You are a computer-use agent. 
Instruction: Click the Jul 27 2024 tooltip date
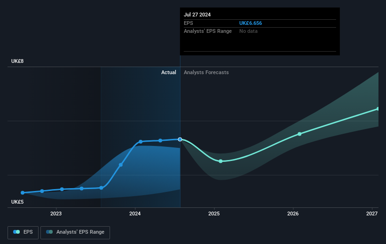pos(197,15)
